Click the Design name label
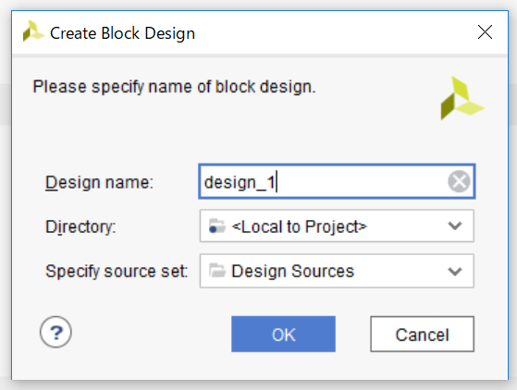The image size is (517, 390). (99, 182)
